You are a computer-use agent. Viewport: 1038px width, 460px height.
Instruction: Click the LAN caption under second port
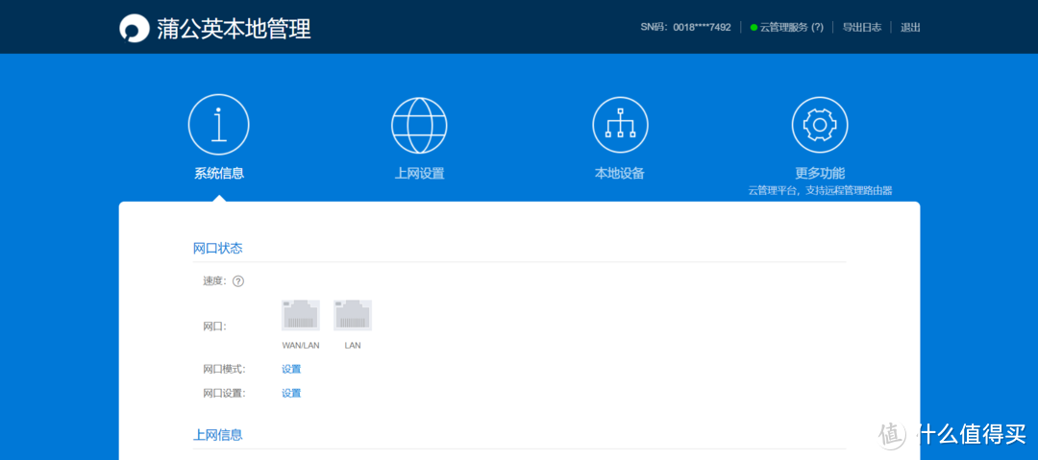353,346
